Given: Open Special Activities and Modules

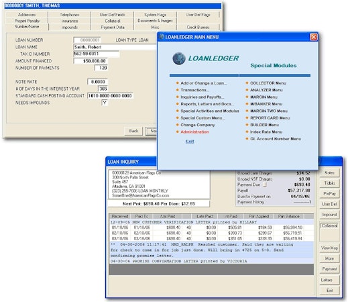Looking at the screenshot, I should coord(210,111).
